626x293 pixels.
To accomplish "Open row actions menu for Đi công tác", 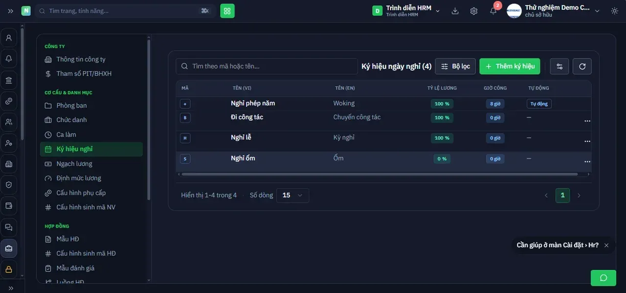I will click(x=587, y=120).
